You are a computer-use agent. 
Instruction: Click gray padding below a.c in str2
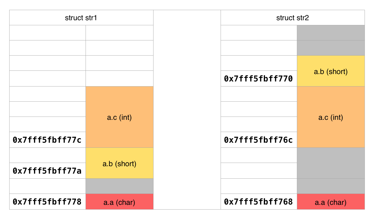(x=331, y=171)
